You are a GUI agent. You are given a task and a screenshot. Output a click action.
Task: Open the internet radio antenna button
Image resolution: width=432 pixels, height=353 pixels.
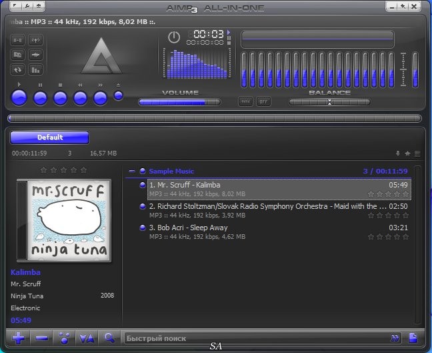click(x=35, y=40)
